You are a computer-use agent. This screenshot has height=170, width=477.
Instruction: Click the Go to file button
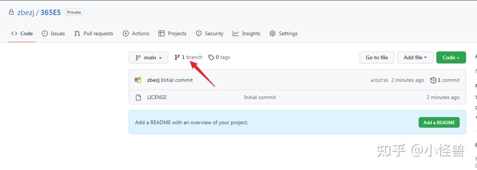377,57
